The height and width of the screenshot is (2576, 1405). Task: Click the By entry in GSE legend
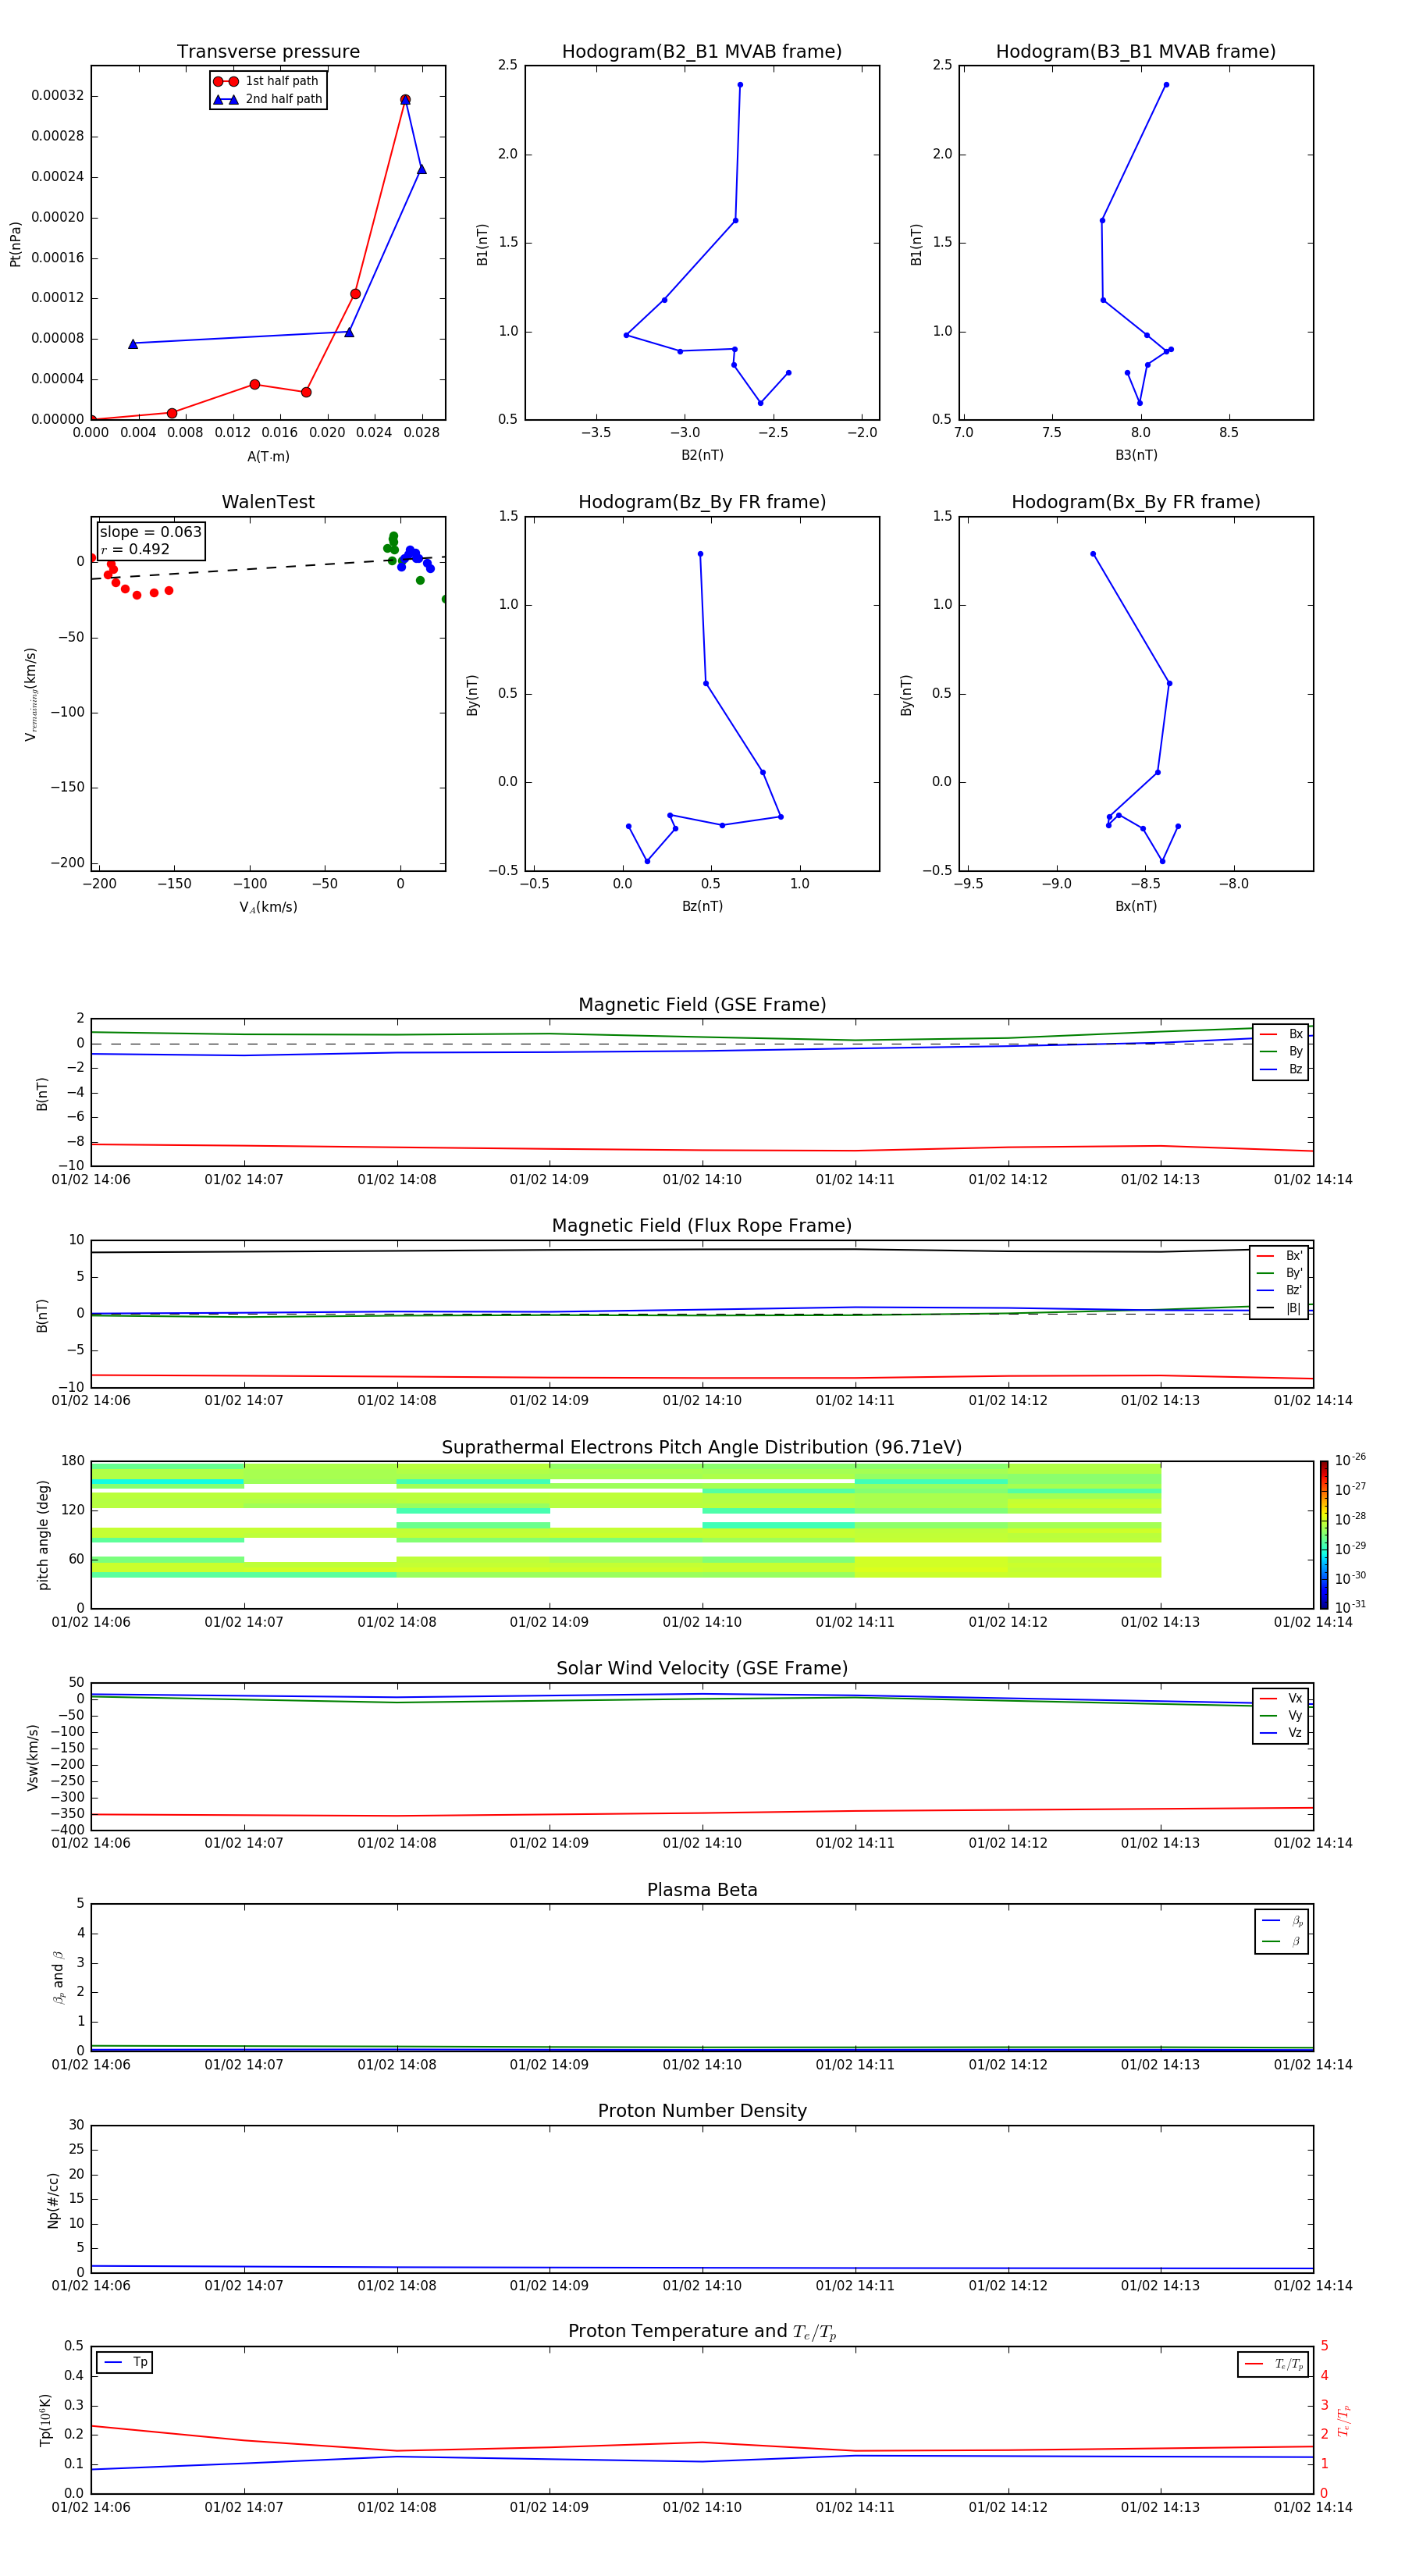pyautogui.click(x=1281, y=1052)
